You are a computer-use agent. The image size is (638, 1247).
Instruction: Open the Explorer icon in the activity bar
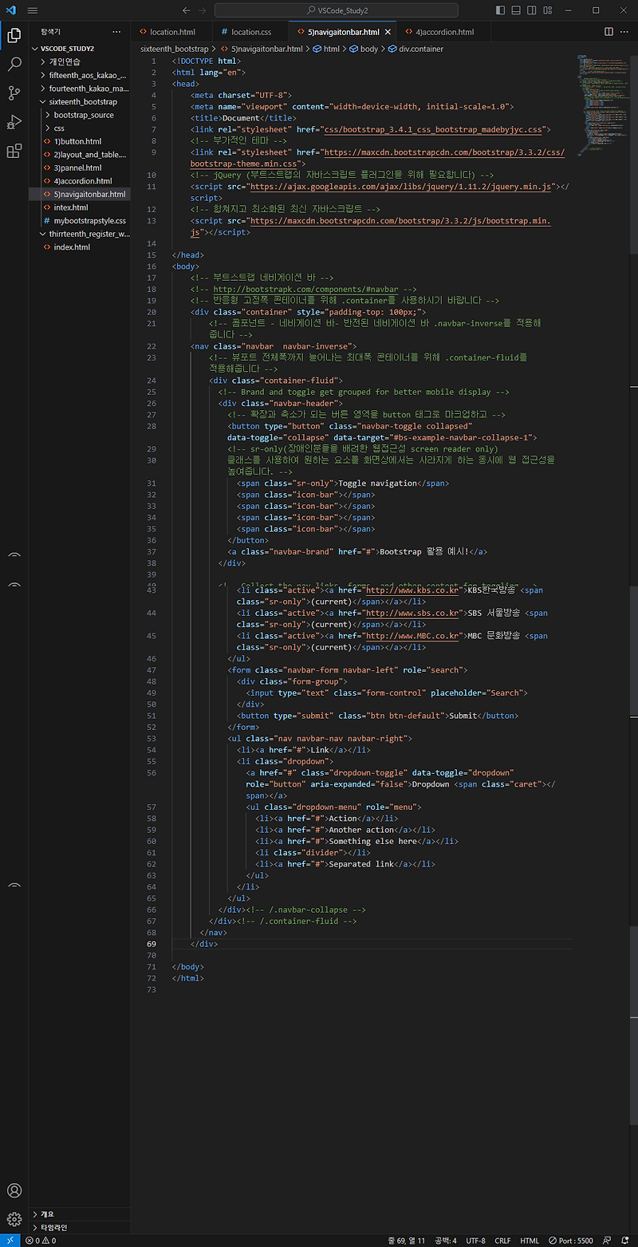14,35
